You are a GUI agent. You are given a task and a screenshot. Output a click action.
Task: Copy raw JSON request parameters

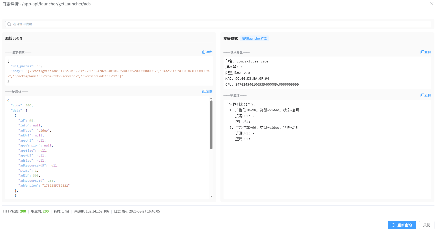click(208, 52)
